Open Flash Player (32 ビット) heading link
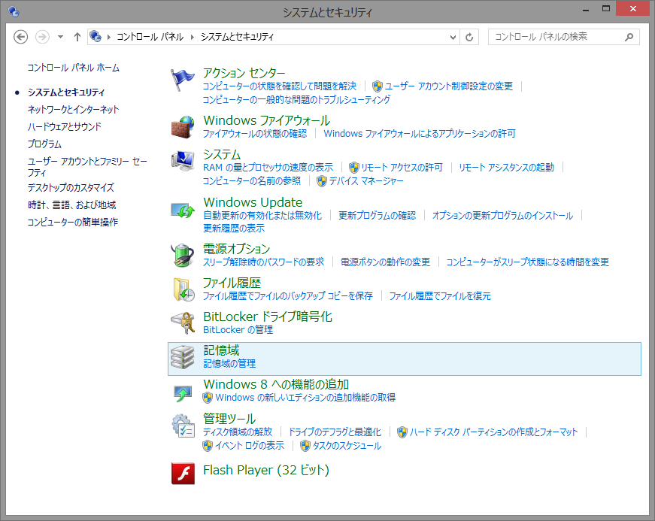This screenshot has width=655, height=521. (x=266, y=471)
